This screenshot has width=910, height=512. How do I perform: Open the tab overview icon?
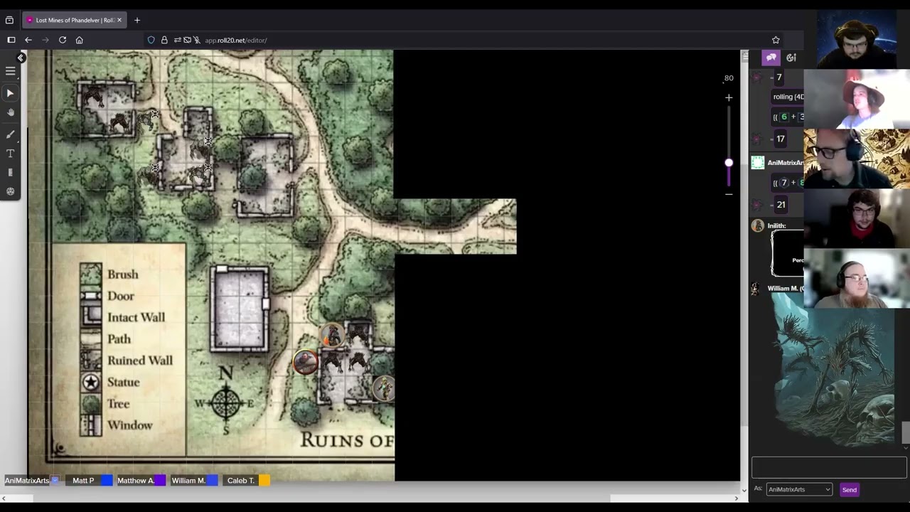pyautogui.click(x=9, y=20)
